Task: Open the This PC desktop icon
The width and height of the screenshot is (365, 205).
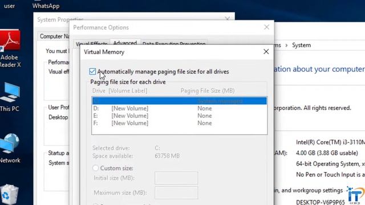Action: click(x=10, y=92)
